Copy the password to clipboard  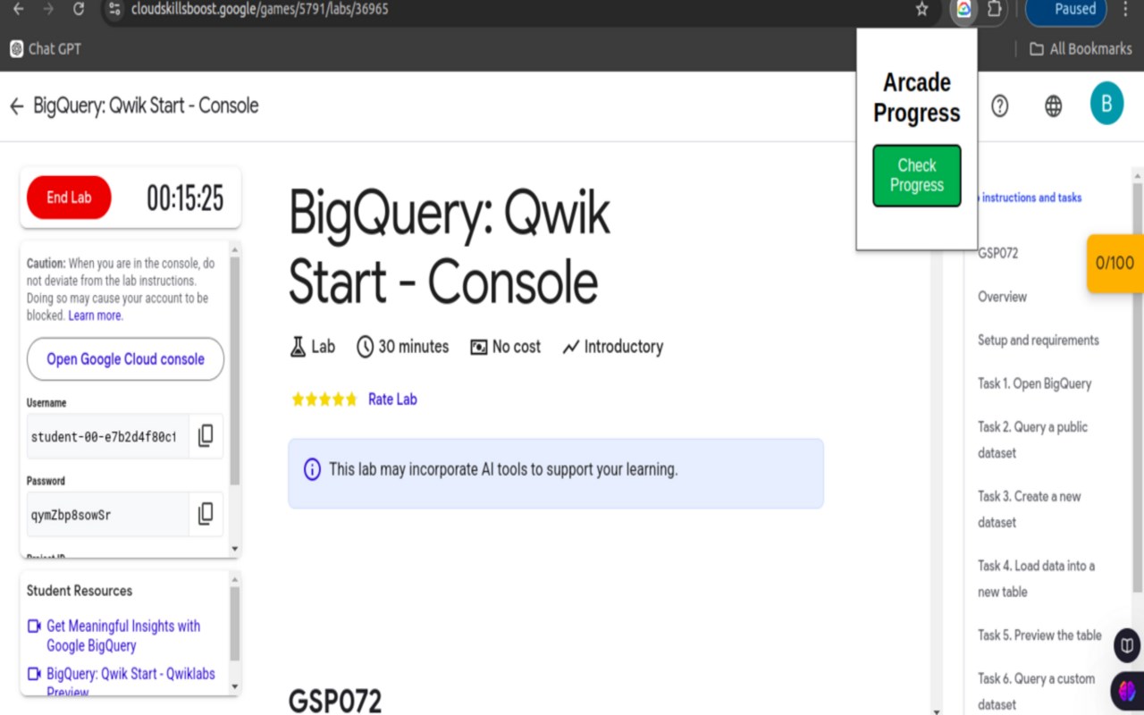[206, 514]
